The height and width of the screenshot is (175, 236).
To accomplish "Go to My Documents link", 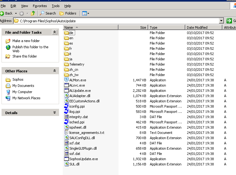I will tap(23, 86).
